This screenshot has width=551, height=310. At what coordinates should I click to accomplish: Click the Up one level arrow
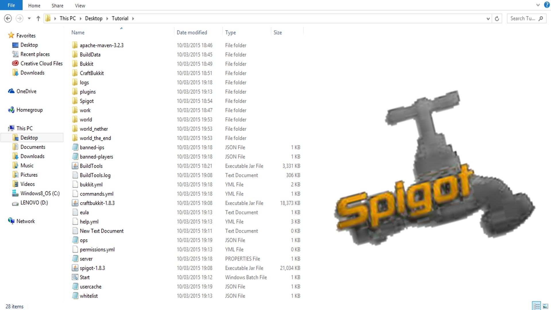(38, 19)
